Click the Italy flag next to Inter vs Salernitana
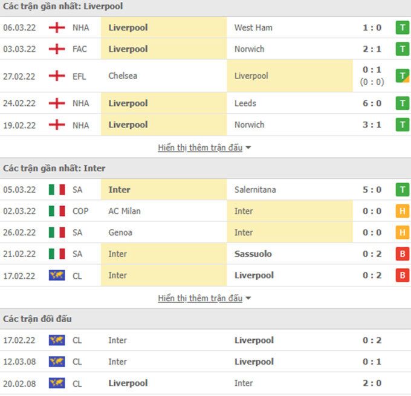The height and width of the screenshot is (396, 411). (57, 190)
